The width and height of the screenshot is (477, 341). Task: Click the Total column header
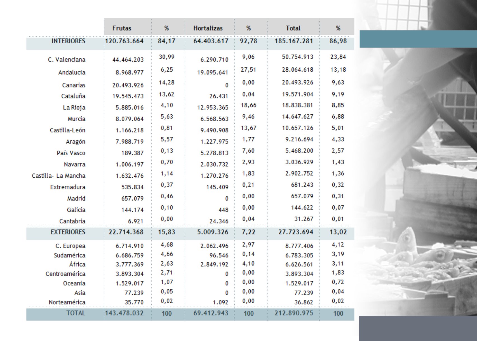coord(293,28)
